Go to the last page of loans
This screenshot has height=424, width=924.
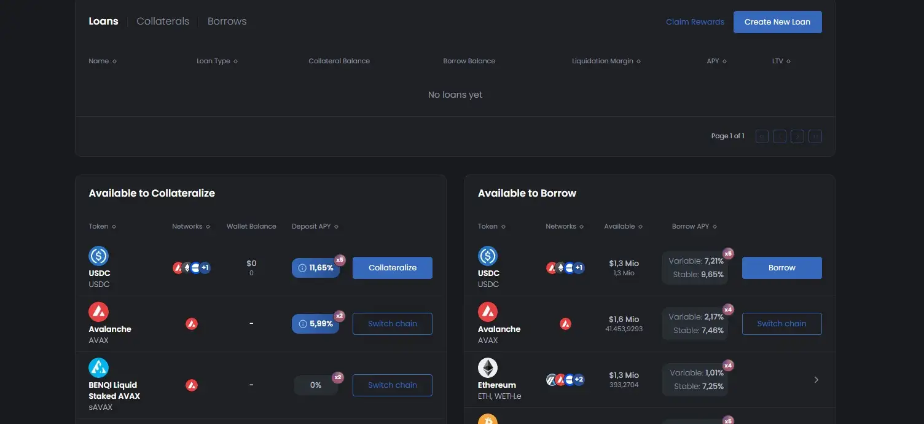click(815, 136)
